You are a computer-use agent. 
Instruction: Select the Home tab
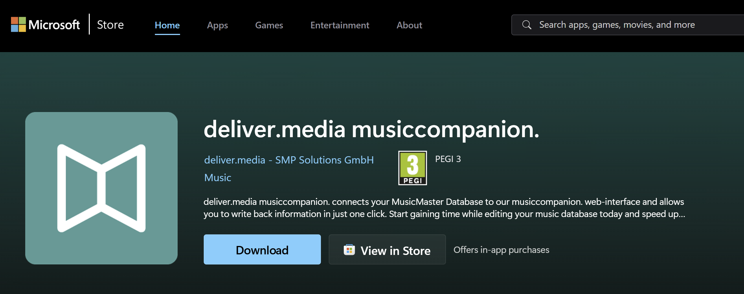(167, 25)
